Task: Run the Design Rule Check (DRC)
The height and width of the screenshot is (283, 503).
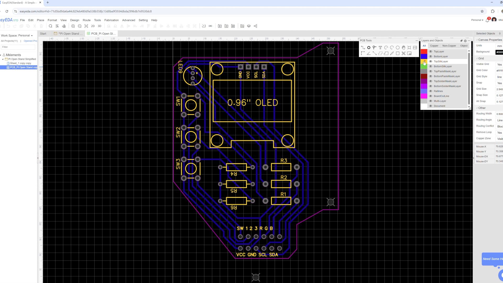Action: (x=210, y=26)
